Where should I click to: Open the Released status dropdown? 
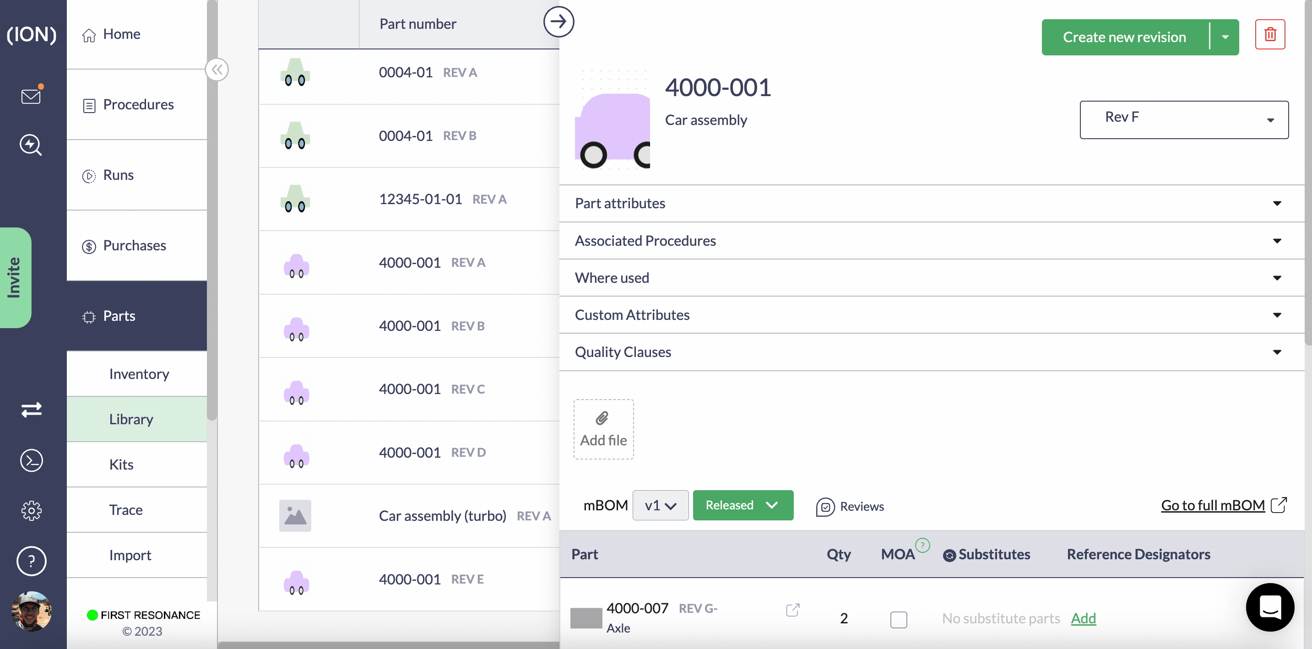tap(743, 505)
